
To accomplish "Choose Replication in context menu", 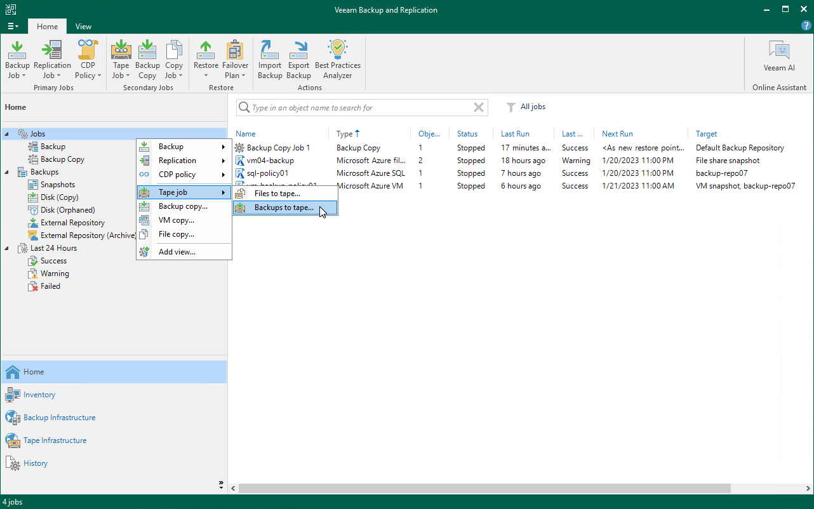I will pos(183,161).
